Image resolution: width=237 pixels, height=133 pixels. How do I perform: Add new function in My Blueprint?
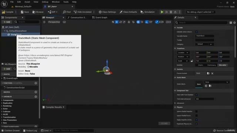36,83
